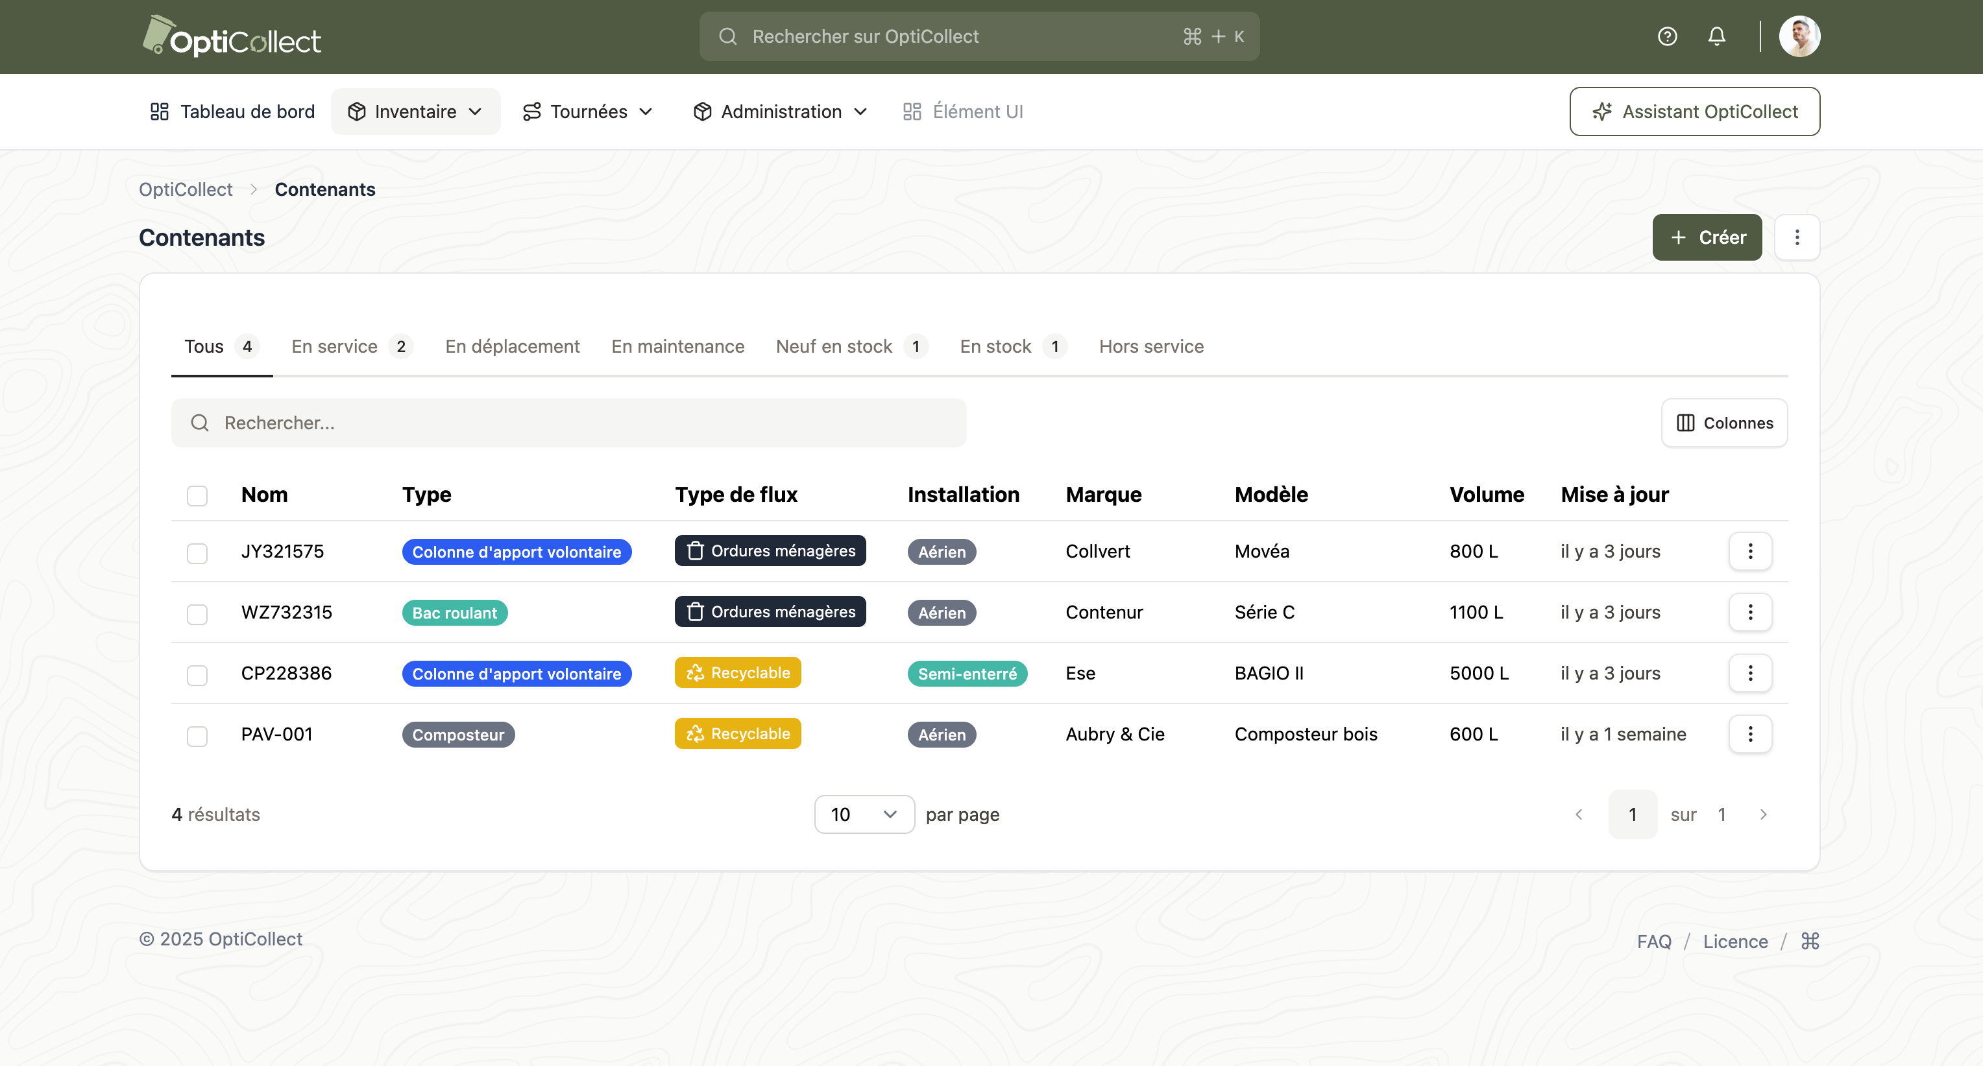Select all rows with the header checkbox

tap(197, 496)
